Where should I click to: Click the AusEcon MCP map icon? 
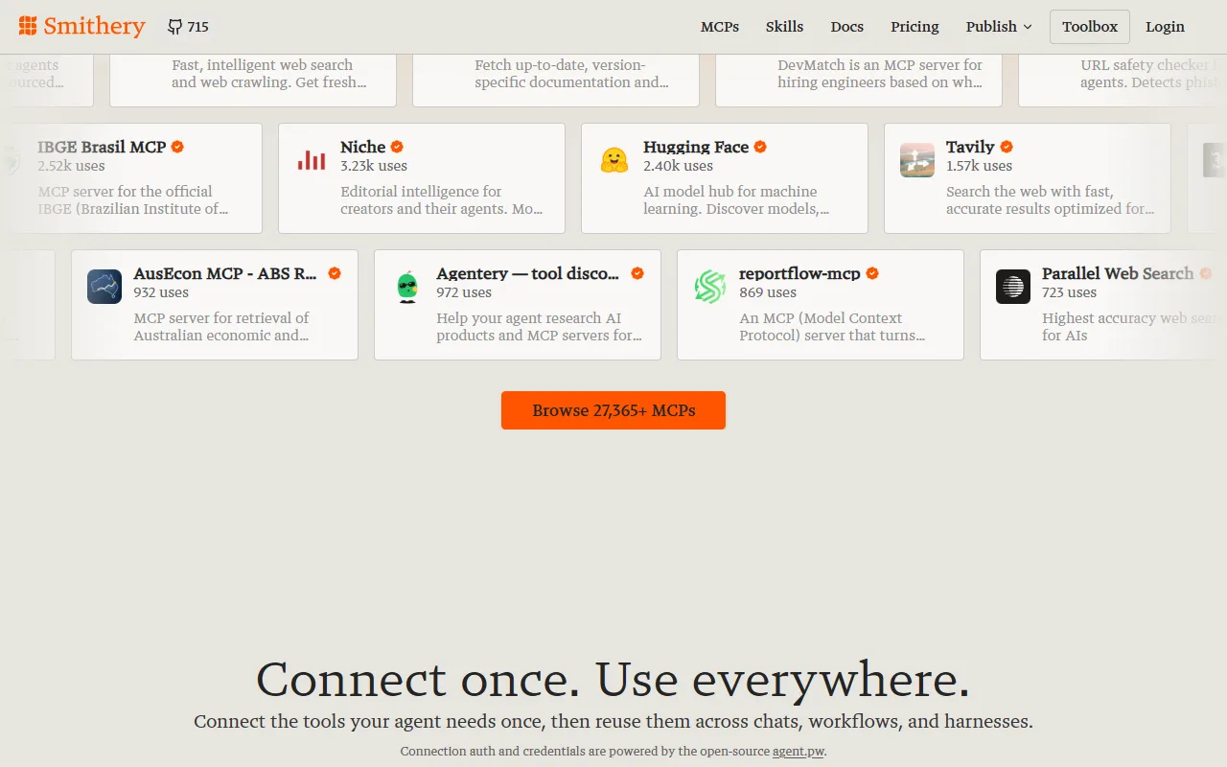point(104,287)
